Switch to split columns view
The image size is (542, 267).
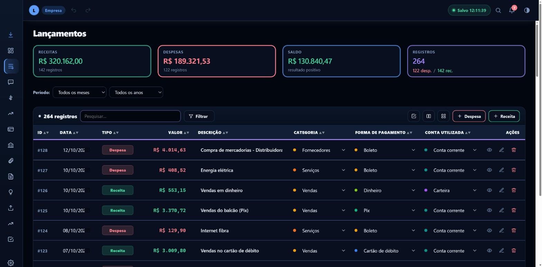pyautogui.click(x=429, y=116)
